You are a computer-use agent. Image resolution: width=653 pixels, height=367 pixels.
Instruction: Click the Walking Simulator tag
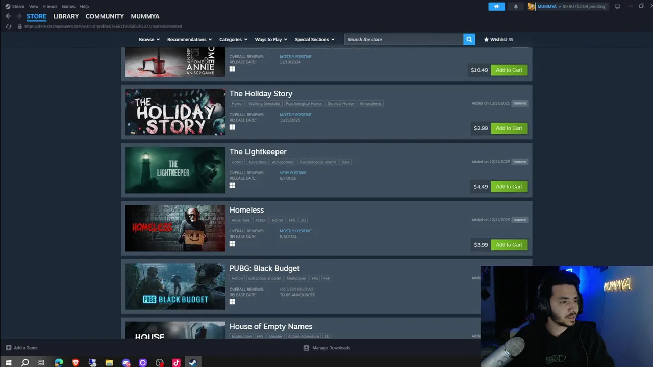[264, 103]
